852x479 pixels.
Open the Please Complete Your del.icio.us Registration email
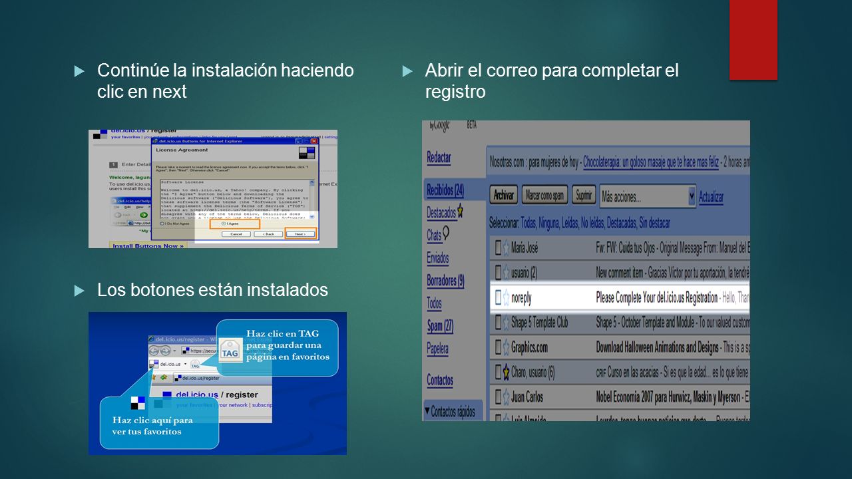click(657, 298)
